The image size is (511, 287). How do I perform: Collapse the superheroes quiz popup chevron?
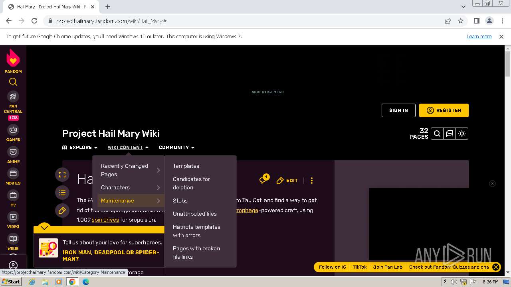tap(44, 228)
